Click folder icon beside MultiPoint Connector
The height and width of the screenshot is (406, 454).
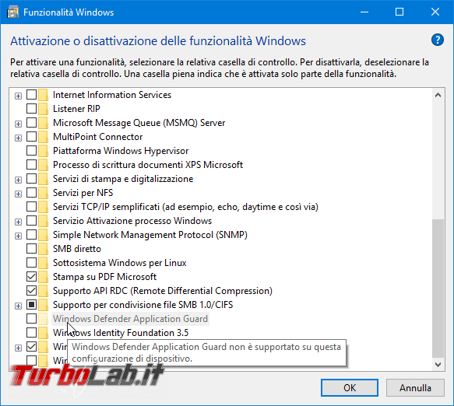click(43, 137)
